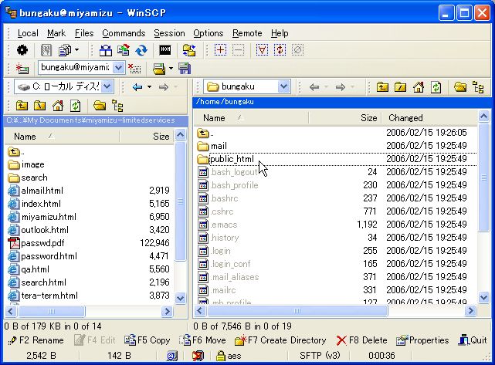Open the remote bungaku directory dropdown
Screen dimensions: 495x365
click(x=284, y=86)
